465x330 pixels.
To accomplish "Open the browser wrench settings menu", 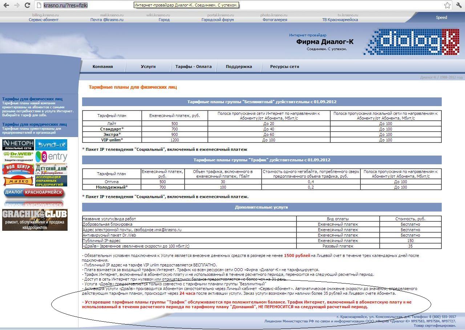I will click(x=459, y=5).
